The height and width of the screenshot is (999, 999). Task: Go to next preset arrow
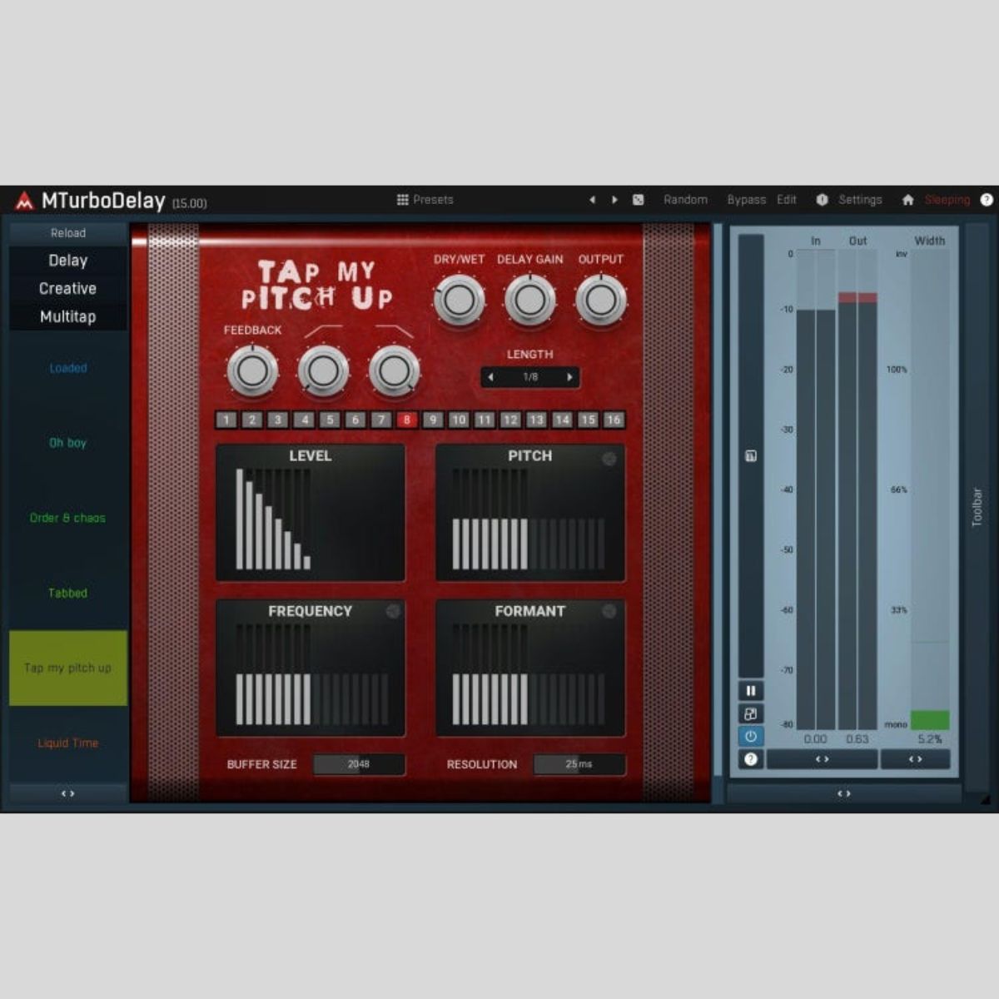pyautogui.click(x=614, y=200)
